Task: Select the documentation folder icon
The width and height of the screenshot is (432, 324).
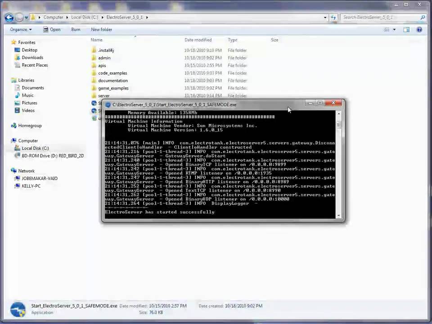Action: tap(94, 81)
